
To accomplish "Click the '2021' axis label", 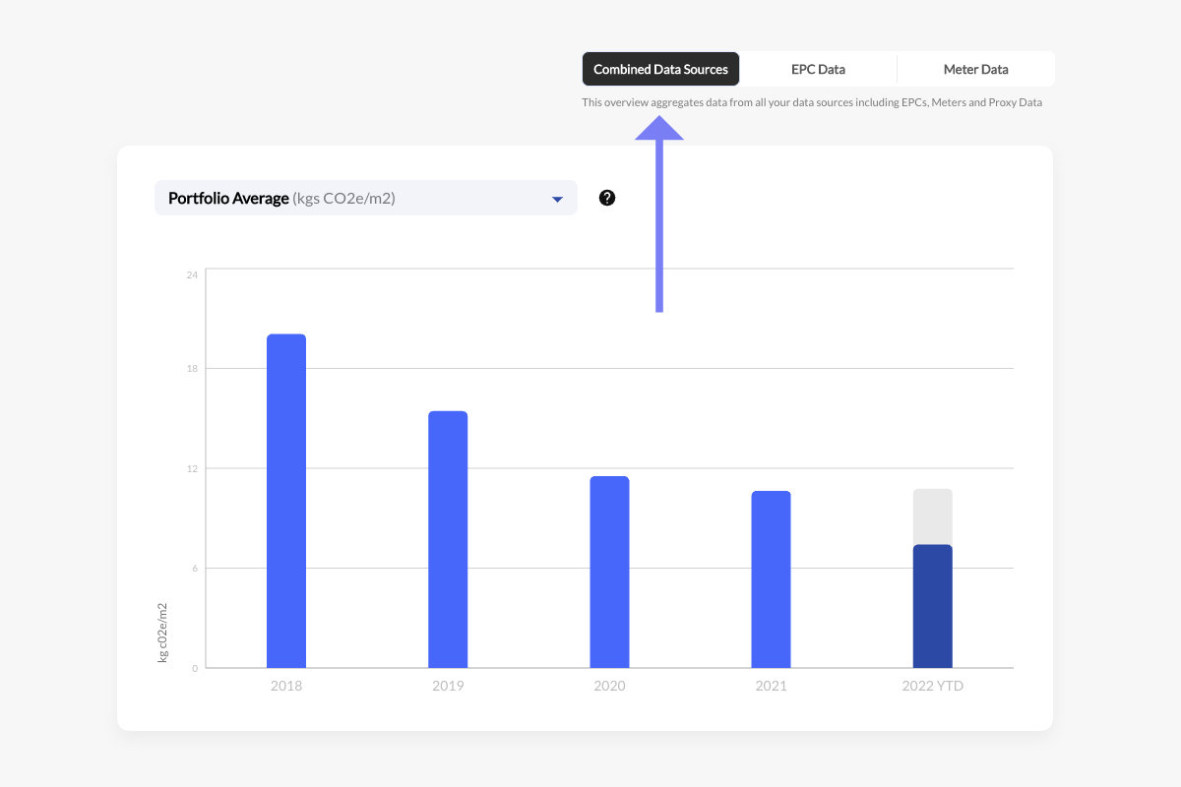I will (x=771, y=686).
